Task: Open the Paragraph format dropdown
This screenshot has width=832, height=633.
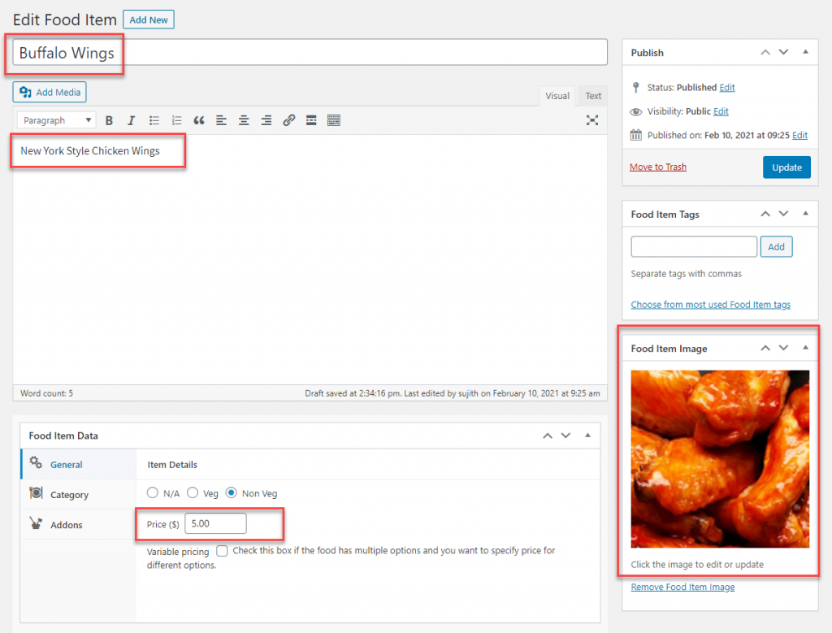Action: tap(56, 120)
